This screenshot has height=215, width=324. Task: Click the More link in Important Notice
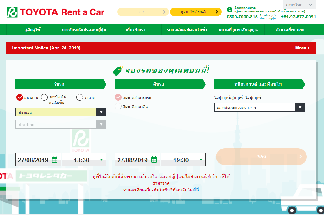(x=302, y=48)
